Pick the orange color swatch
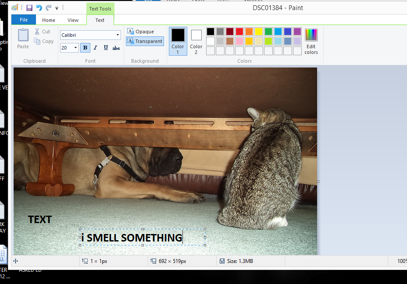 249,32
